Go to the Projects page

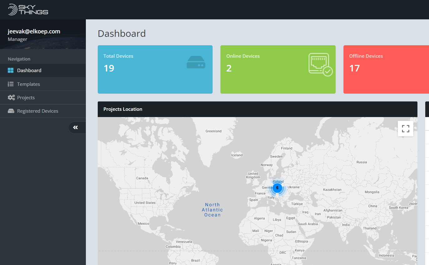point(26,97)
